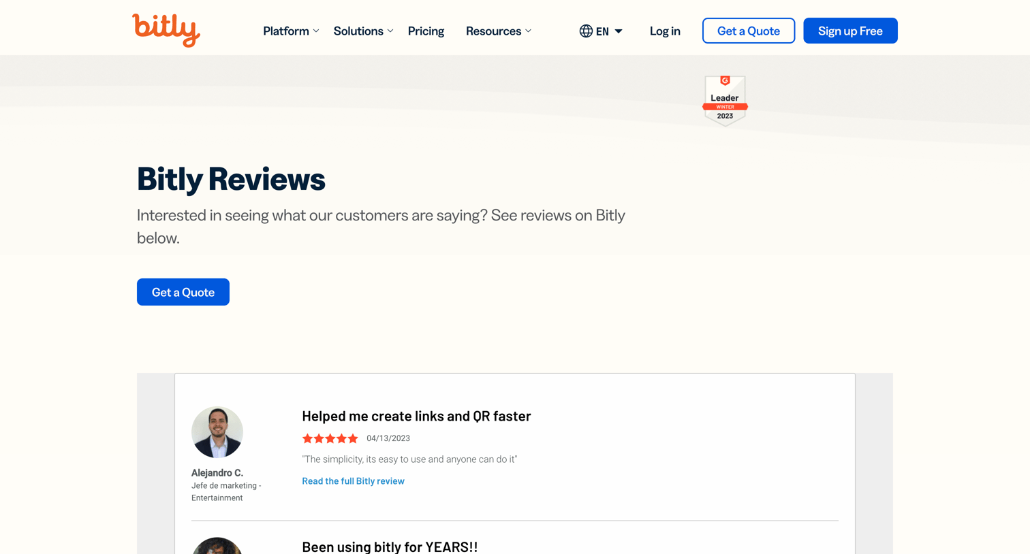
Task: Click the five-star rating on Alejandro's review
Action: pyautogui.click(x=330, y=438)
